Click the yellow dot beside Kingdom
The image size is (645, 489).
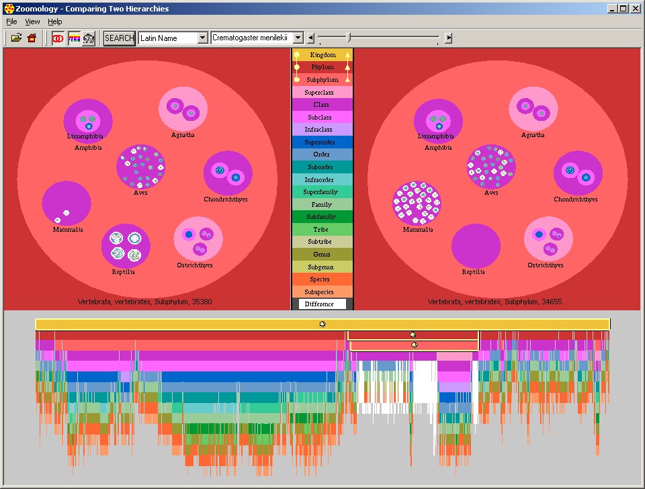(x=296, y=54)
